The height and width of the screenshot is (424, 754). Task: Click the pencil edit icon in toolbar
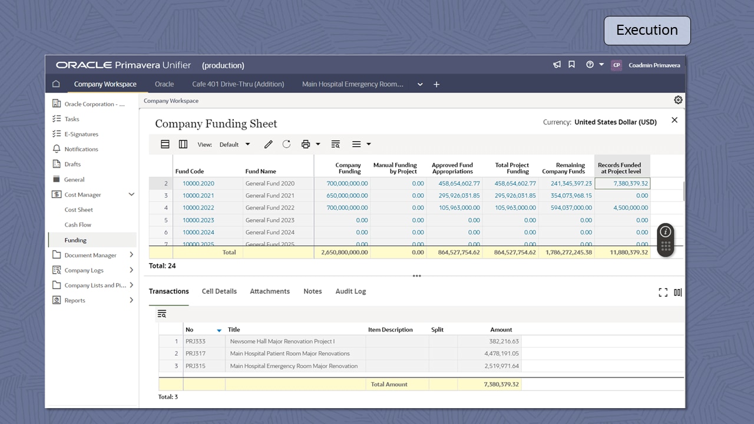coord(268,144)
